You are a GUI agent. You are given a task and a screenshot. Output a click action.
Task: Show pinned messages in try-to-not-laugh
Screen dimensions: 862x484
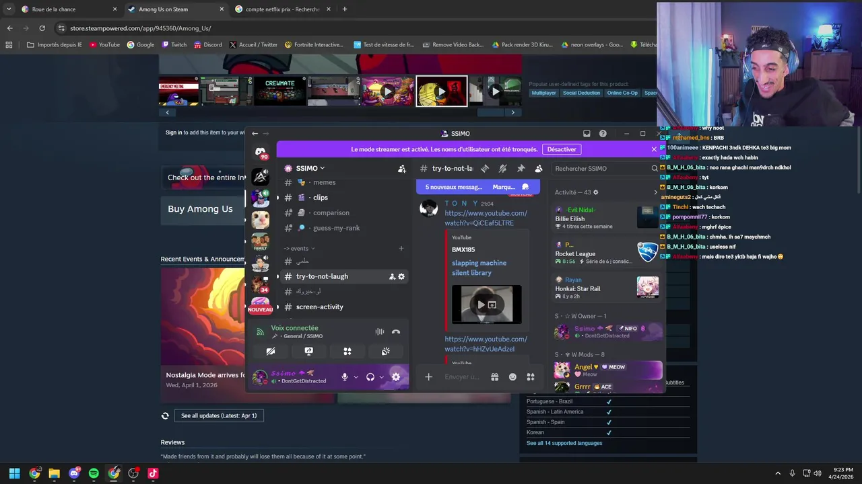tap(521, 169)
